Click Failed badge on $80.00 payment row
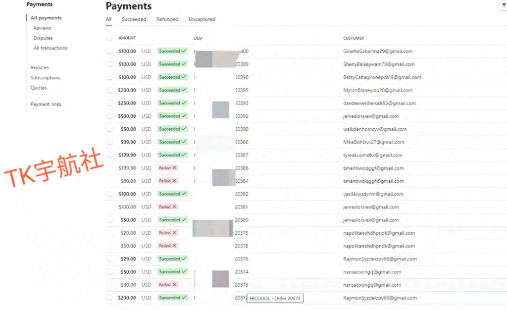The height and width of the screenshot is (310, 507). [167, 181]
